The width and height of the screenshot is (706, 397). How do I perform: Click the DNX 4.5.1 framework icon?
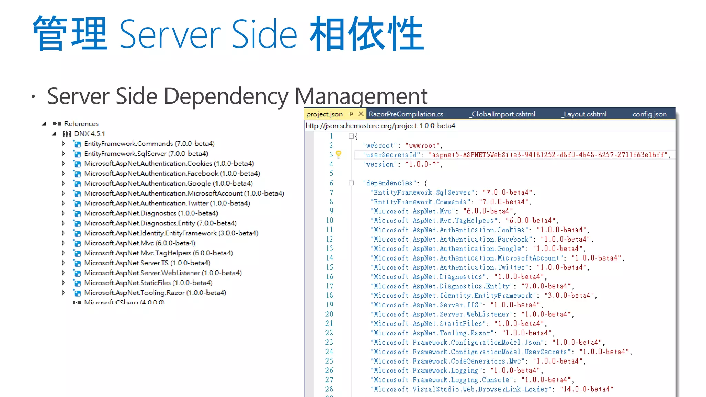pyautogui.click(x=67, y=134)
